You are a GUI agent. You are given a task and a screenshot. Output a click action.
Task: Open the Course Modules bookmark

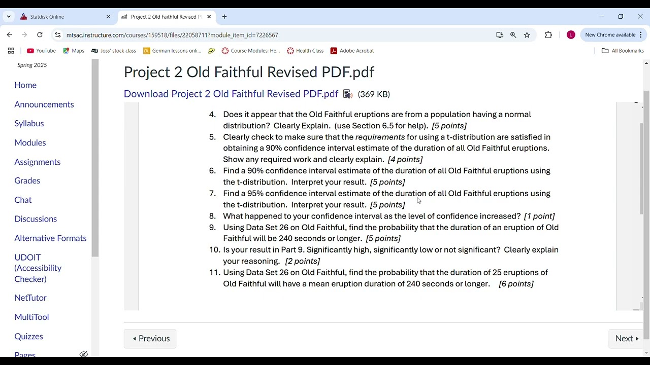click(251, 51)
